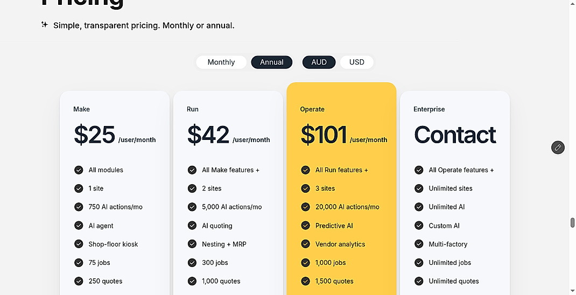Image resolution: width=576 pixels, height=295 pixels.
Task: Click the "AI agent" feature text
Action: pos(101,226)
